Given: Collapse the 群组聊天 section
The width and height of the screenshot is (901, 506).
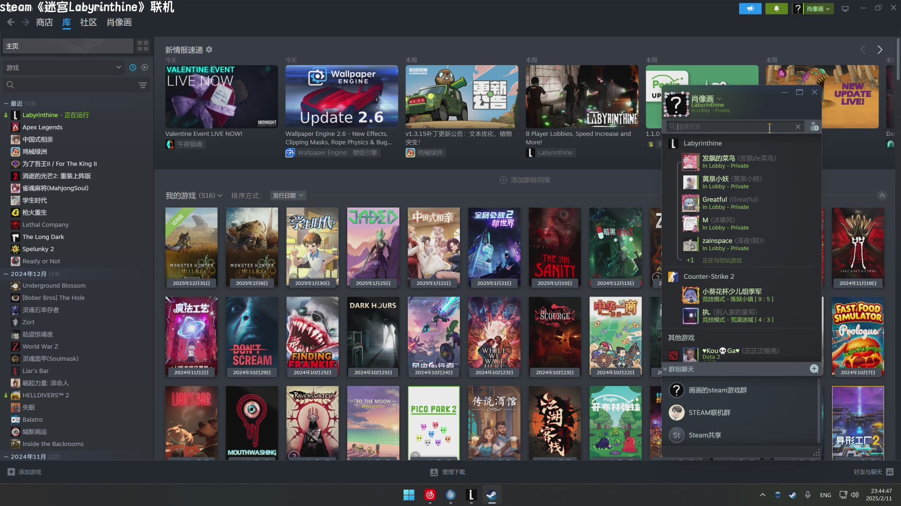Looking at the screenshot, I should (x=665, y=369).
